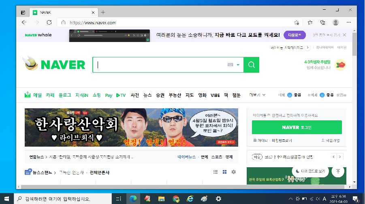
Task: Open the 뉴스 link in service menu
Action: (147, 95)
